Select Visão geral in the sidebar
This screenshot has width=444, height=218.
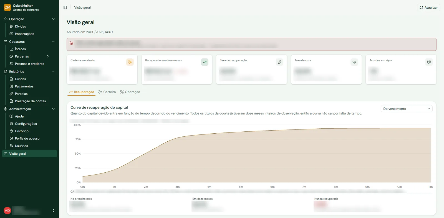29,154
